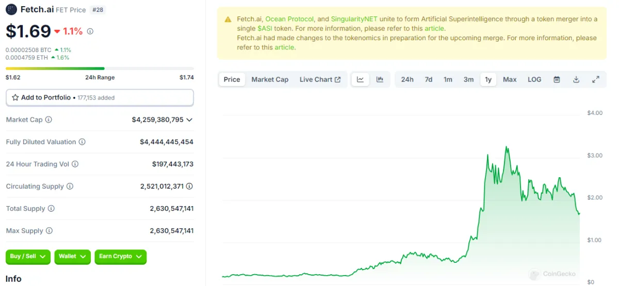
Task: Set chart range to 3m
Action: click(x=468, y=79)
